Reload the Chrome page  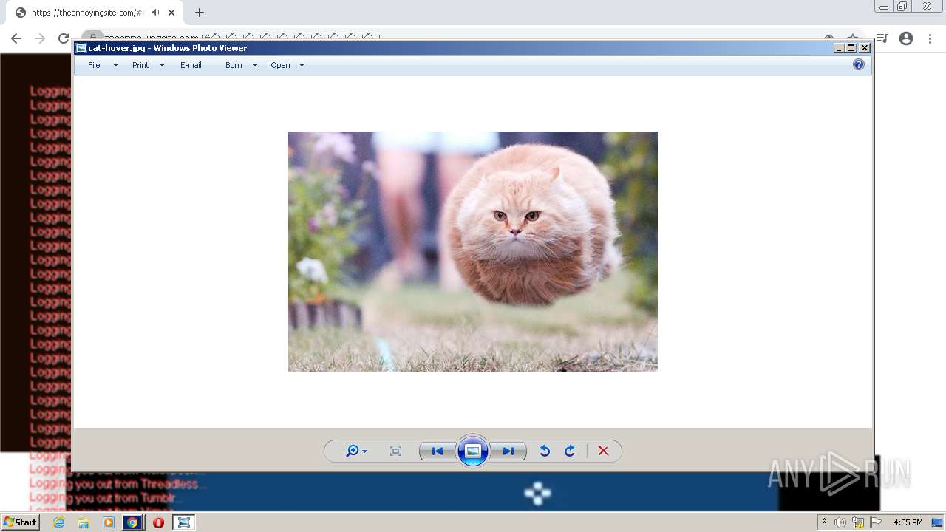click(x=64, y=38)
